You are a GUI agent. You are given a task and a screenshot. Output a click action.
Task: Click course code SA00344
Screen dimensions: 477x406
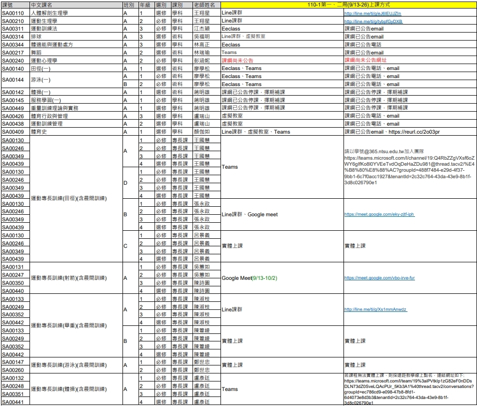(13, 45)
